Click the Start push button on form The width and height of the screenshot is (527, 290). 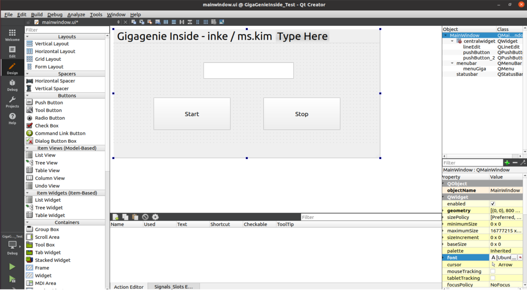(192, 114)
